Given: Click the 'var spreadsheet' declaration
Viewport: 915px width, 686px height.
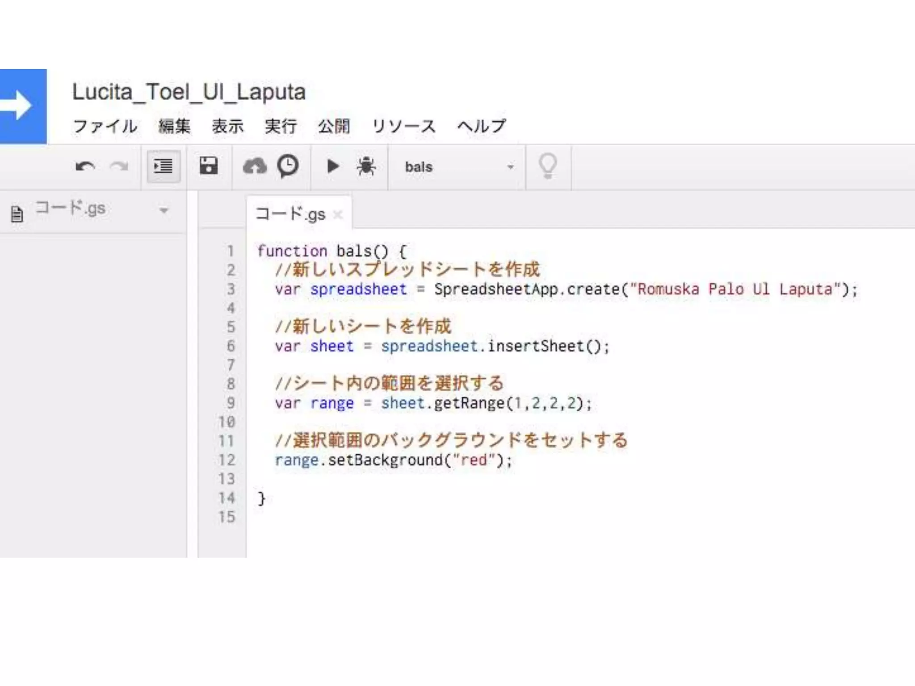Looking at the screenshot, I should [x=341, y=289].
